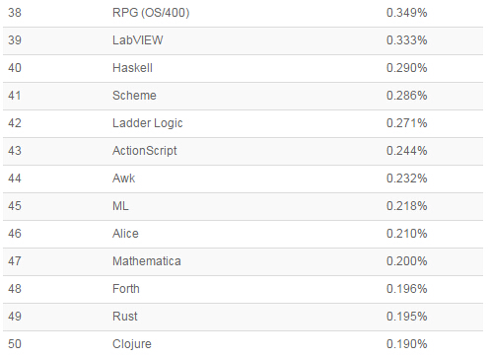This screenshot has width=489, height=357.
Task: Select Awk in the ranking list
Action: click(x=123, y=178)
